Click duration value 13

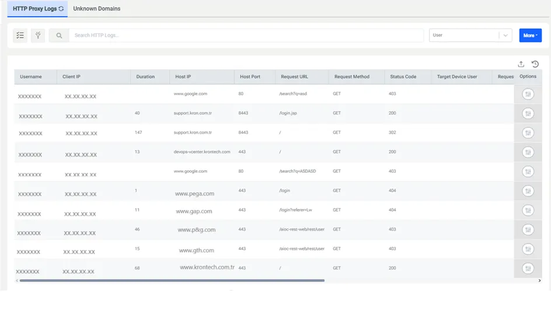137,152
